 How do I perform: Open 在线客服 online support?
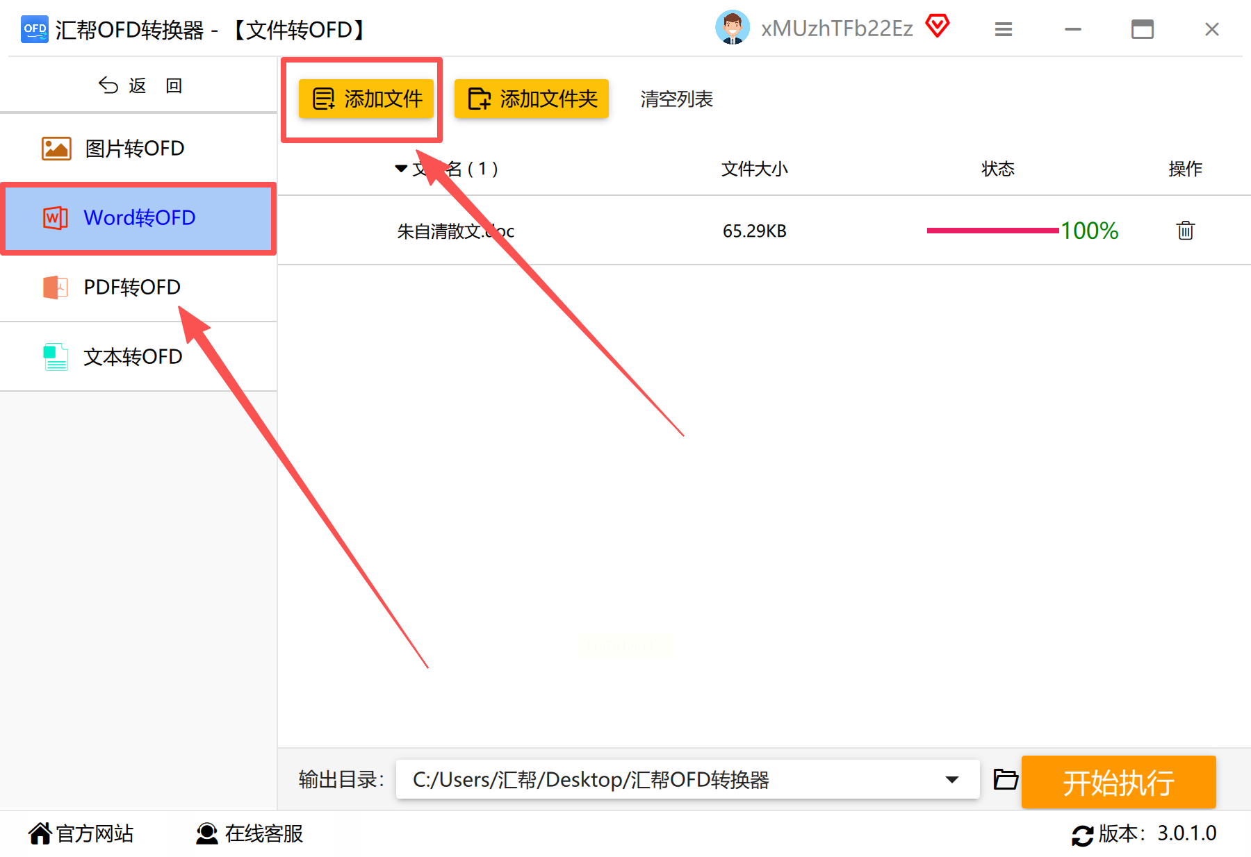coord(250,833)
